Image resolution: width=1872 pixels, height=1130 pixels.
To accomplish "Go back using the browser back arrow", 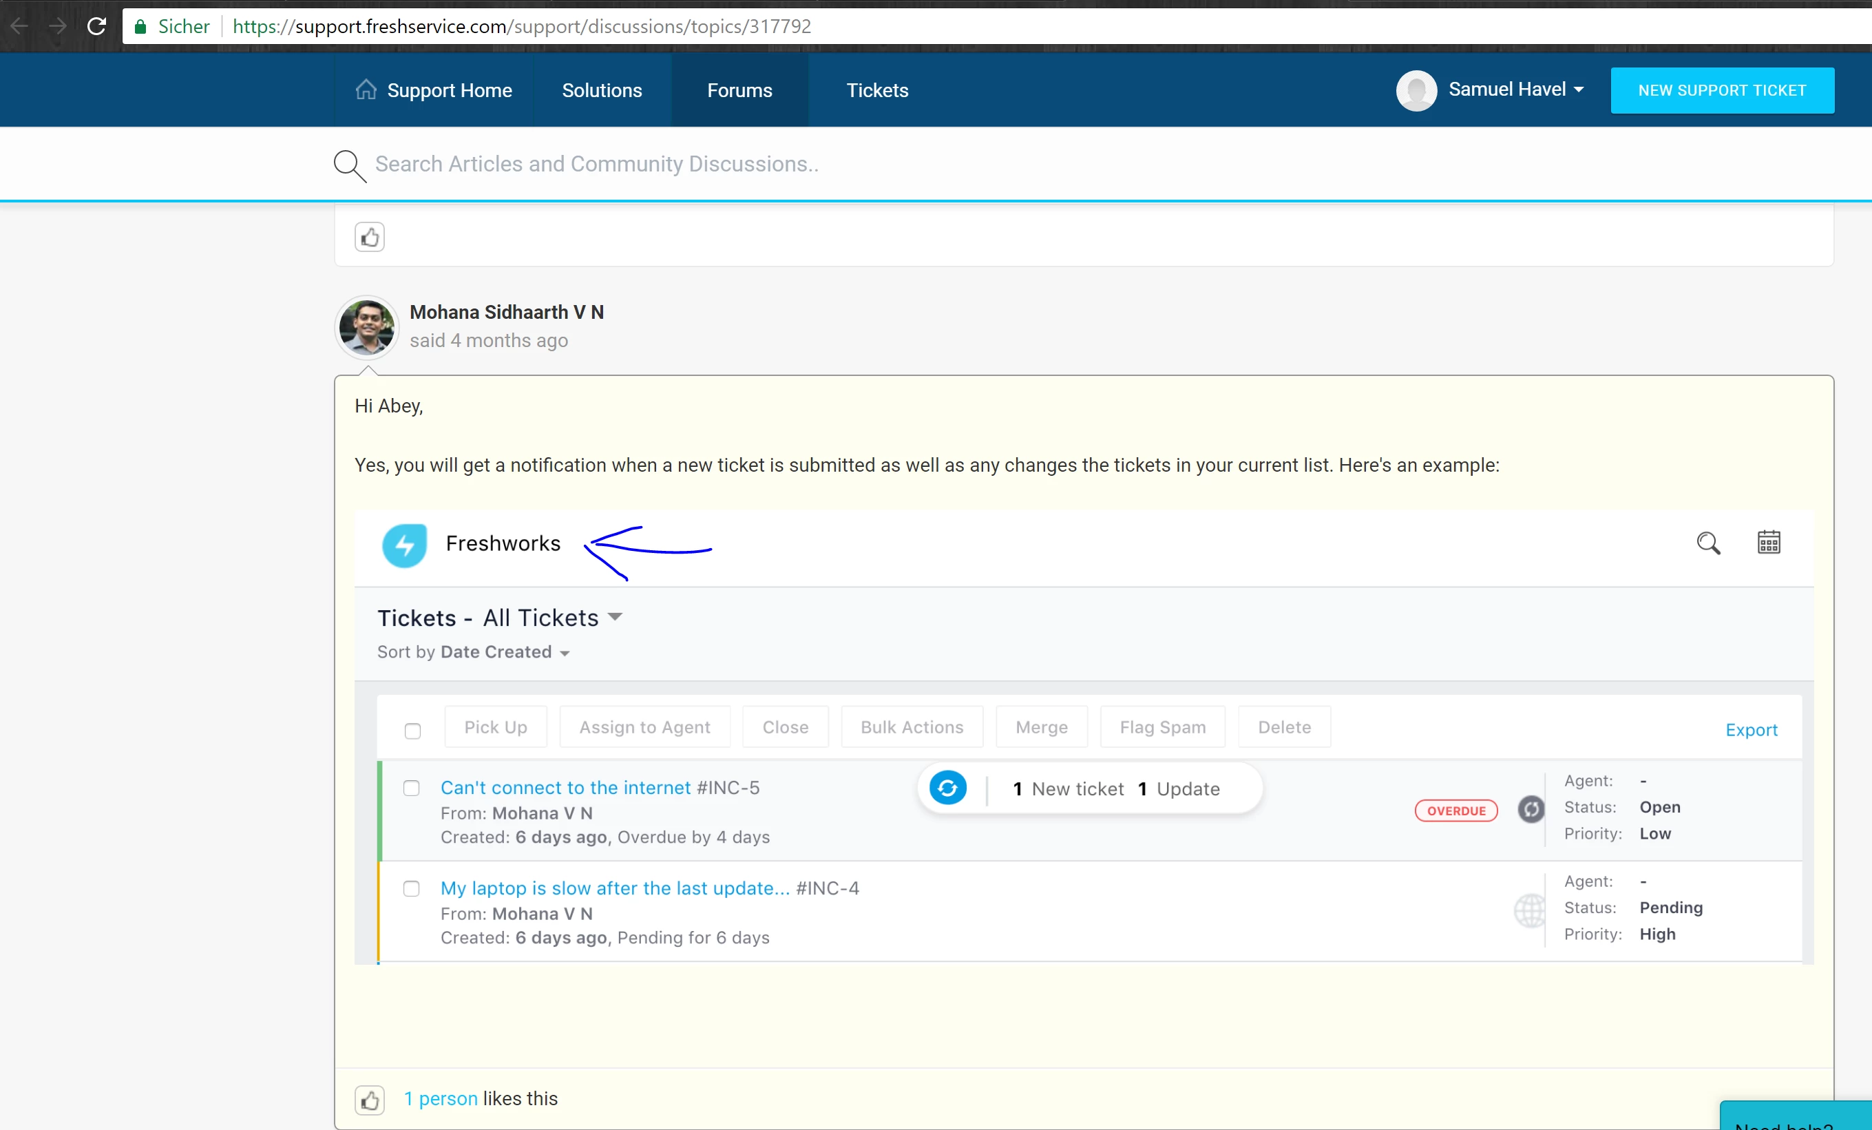I will 20,27.
